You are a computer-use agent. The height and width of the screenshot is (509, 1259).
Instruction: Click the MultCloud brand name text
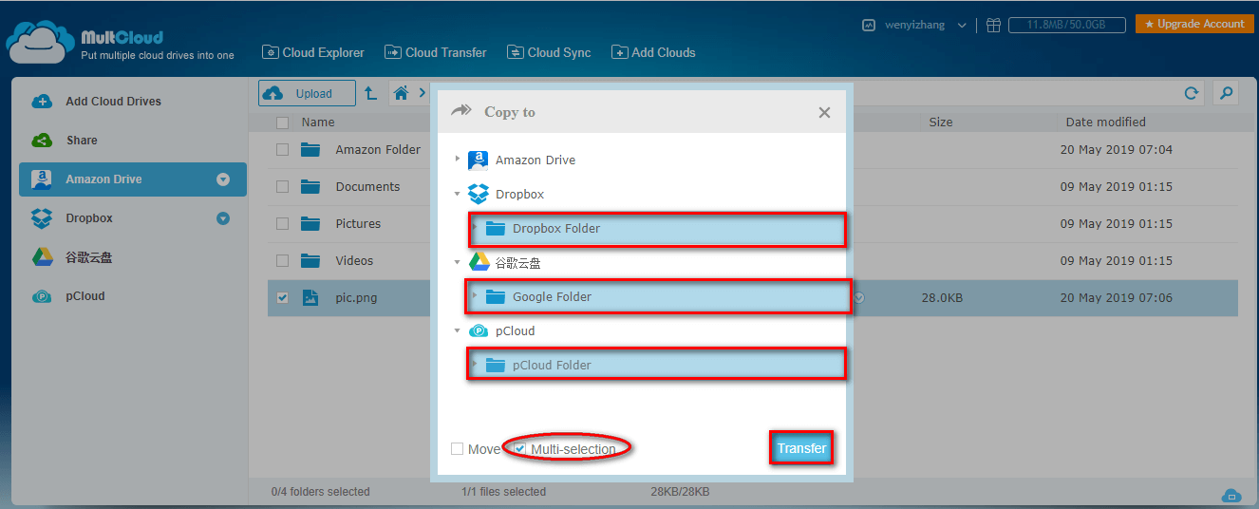(122, 37)
